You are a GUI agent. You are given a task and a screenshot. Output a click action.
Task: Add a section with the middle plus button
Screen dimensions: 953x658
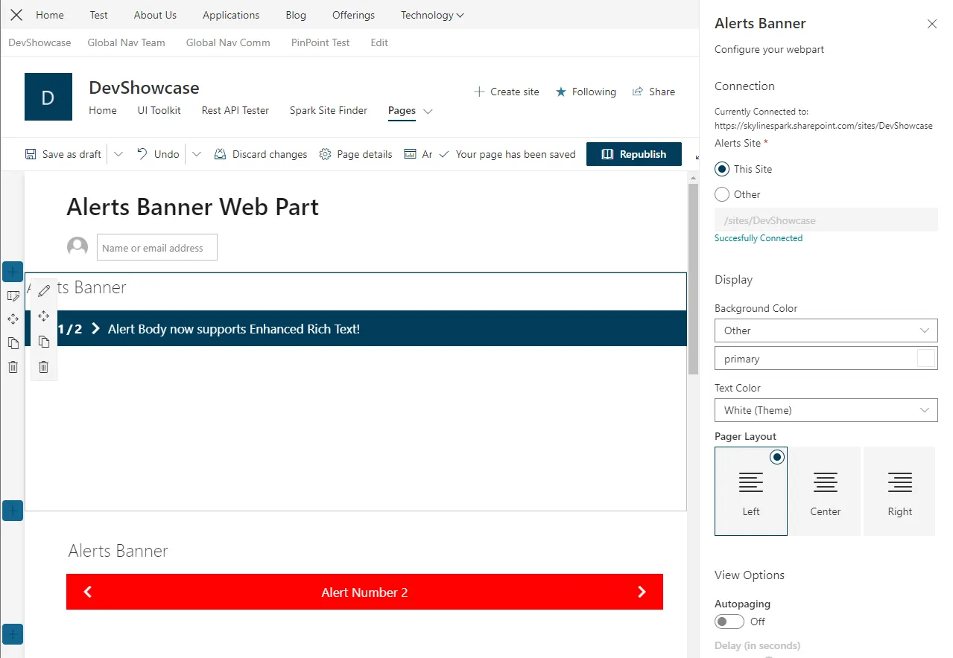pyautogui.click(x=13, y=511)
